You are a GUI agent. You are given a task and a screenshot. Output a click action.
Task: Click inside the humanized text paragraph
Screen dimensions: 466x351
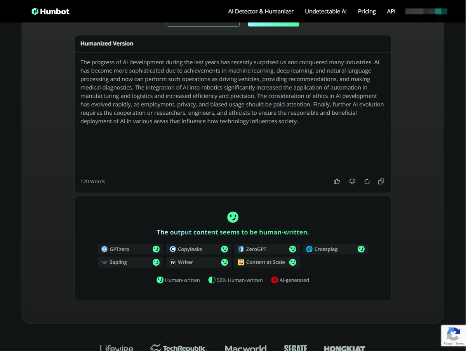coord(232,92)
